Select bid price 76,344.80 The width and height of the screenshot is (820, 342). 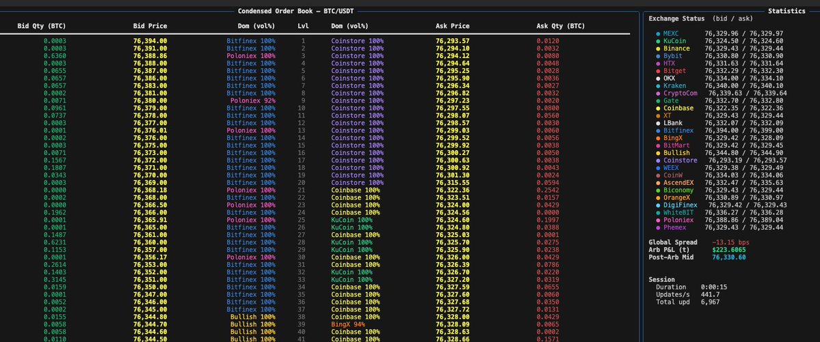[x=150, y=317]
